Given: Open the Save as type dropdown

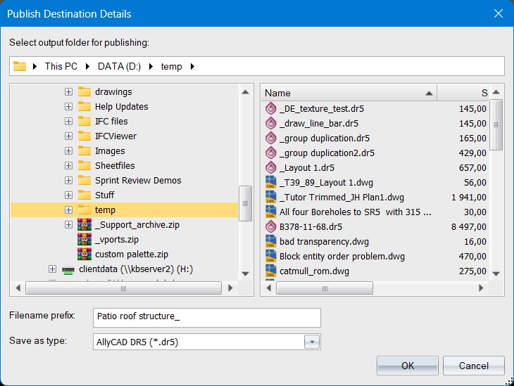Looking at the screenshot, I should coord(311,342).
